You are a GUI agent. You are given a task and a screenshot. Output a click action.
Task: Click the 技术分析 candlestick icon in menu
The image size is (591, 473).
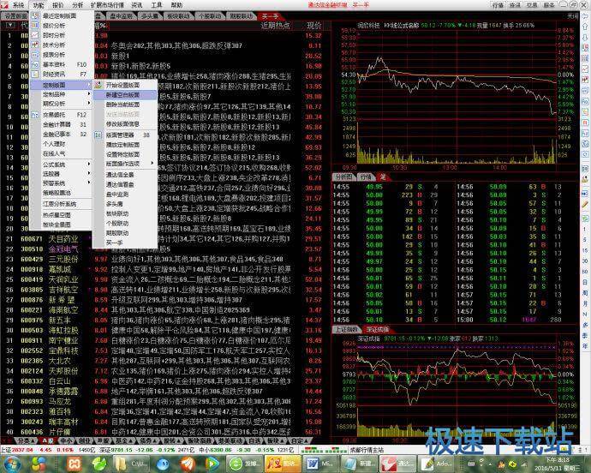[34, 45]
